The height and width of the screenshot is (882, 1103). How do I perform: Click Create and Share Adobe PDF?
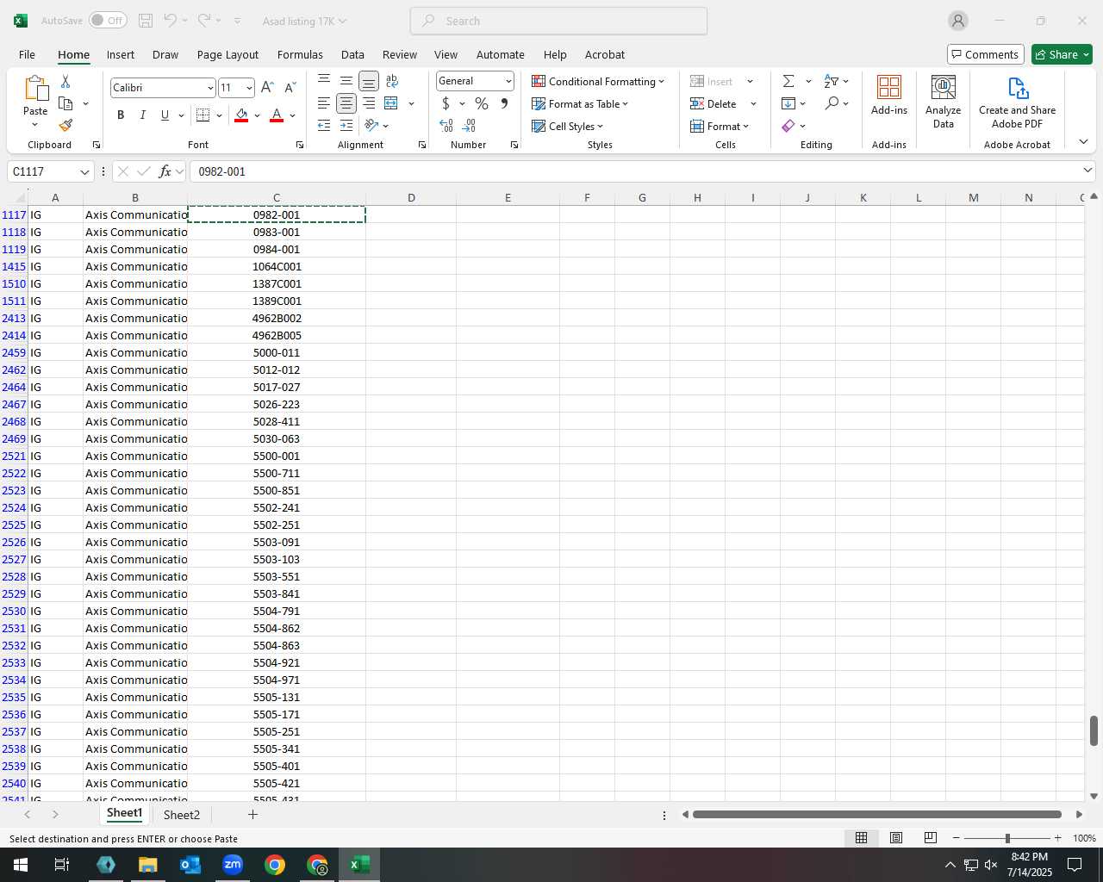click(1018, 102)
